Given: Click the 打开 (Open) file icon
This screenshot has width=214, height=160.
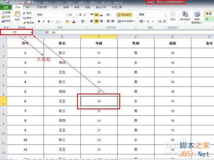Looking at the screenshot, I should click(x=3, y=17).
